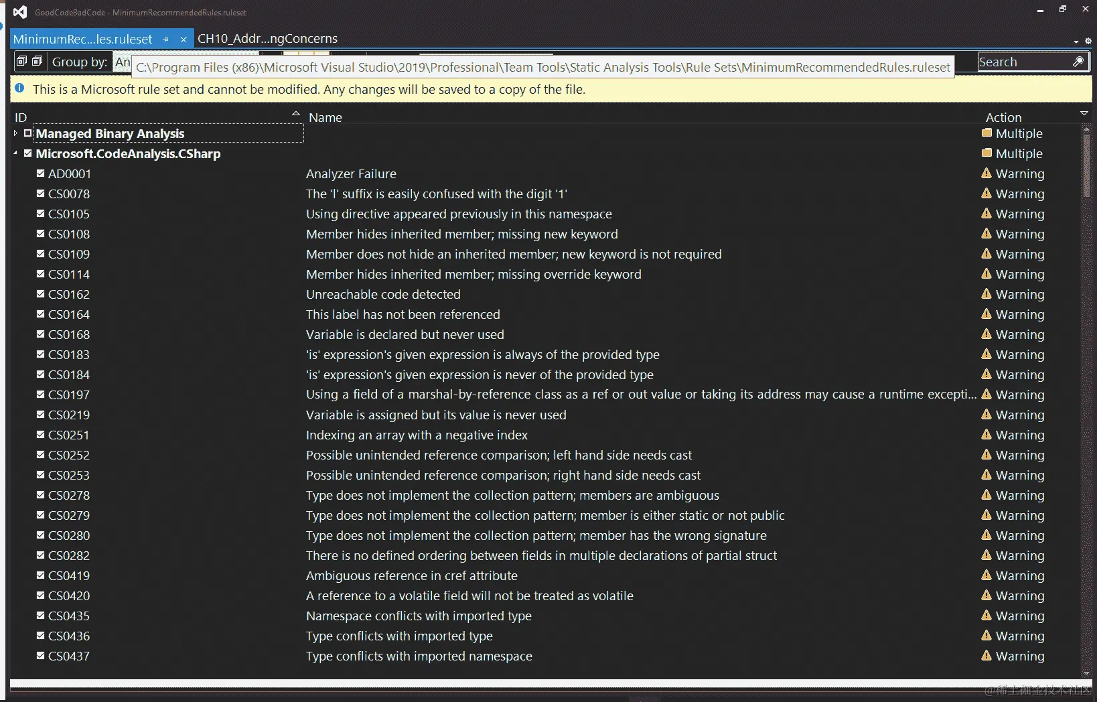Click the Visual Studio logo icon
Image resolution: width=1097 pixels, height=702 pixels.
tap(20, 11)
